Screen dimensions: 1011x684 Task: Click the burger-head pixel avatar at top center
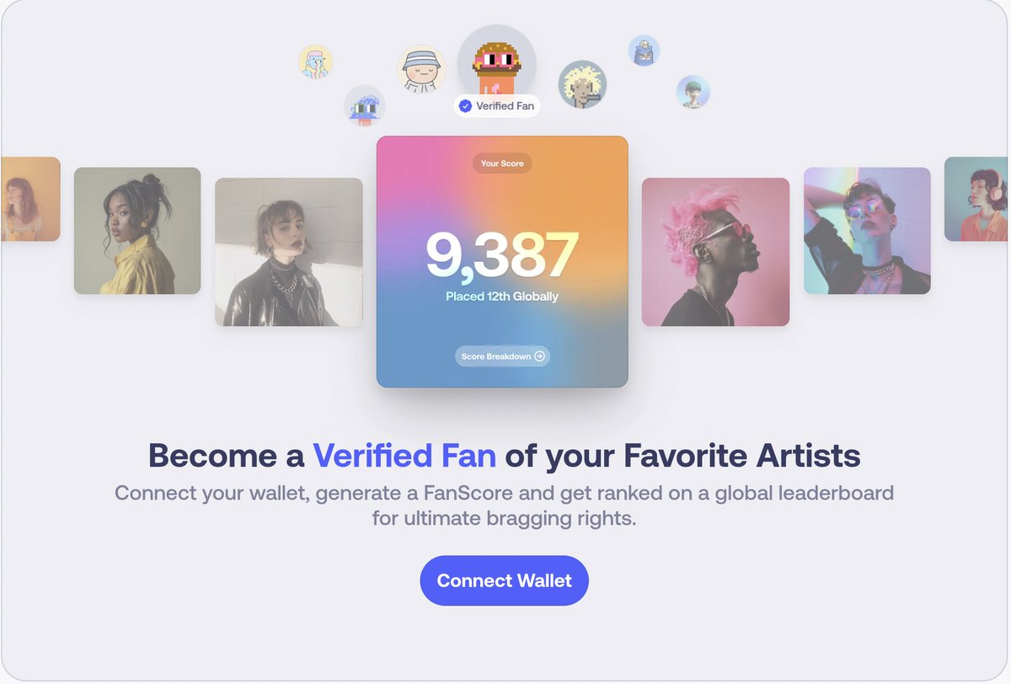pos(496,63)
